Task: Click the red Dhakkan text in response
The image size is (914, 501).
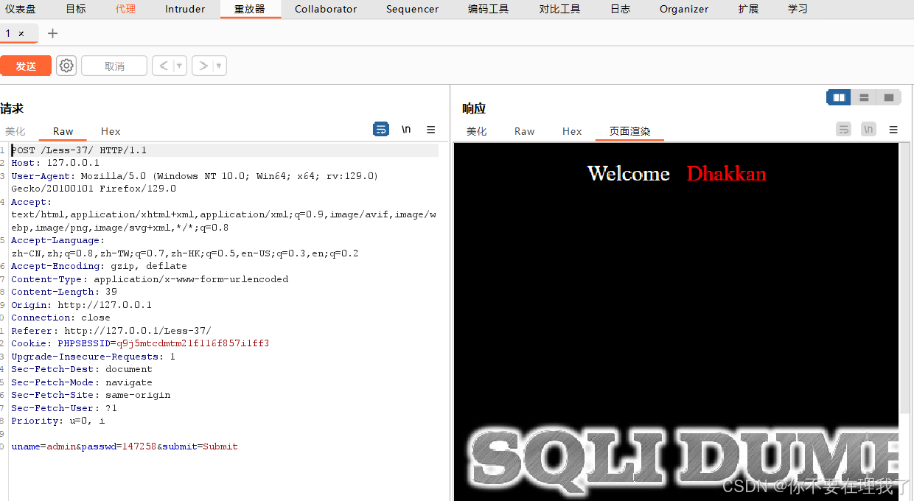Action: pos(726,174)
